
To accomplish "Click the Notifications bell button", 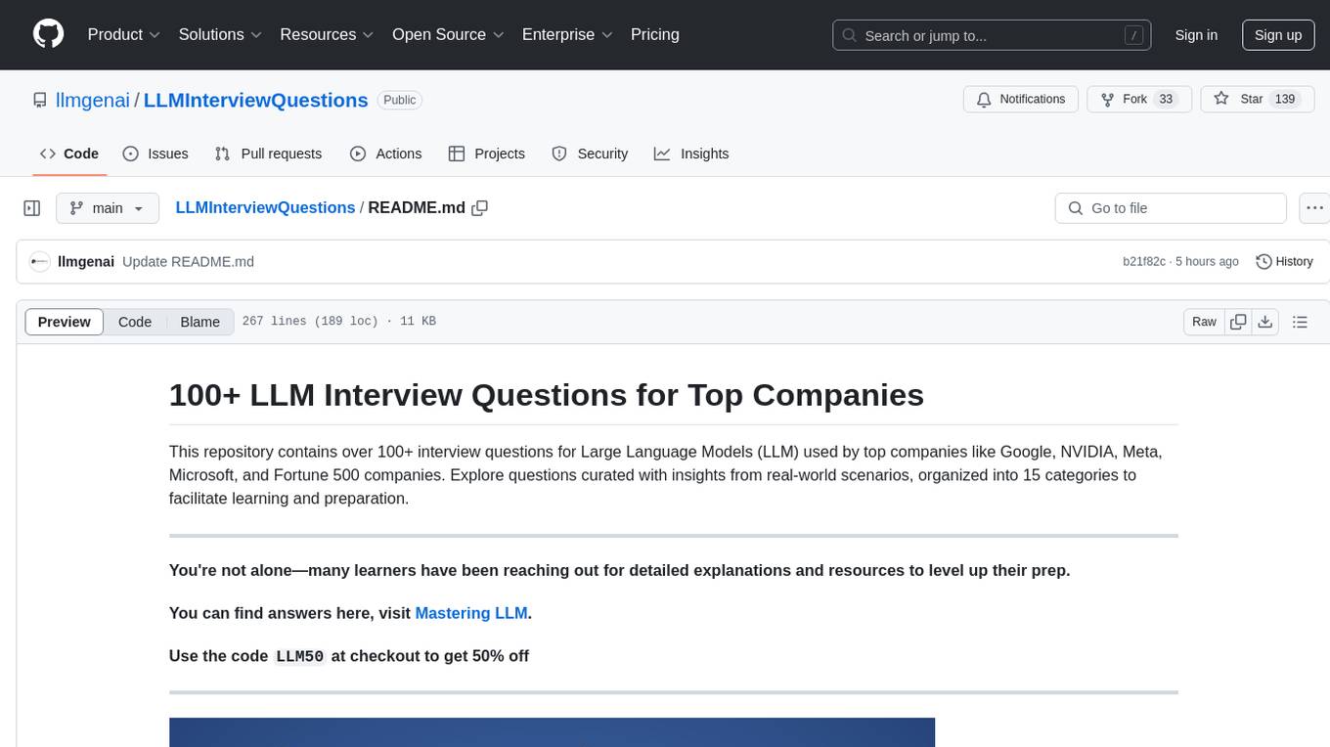I will 1021,100.
